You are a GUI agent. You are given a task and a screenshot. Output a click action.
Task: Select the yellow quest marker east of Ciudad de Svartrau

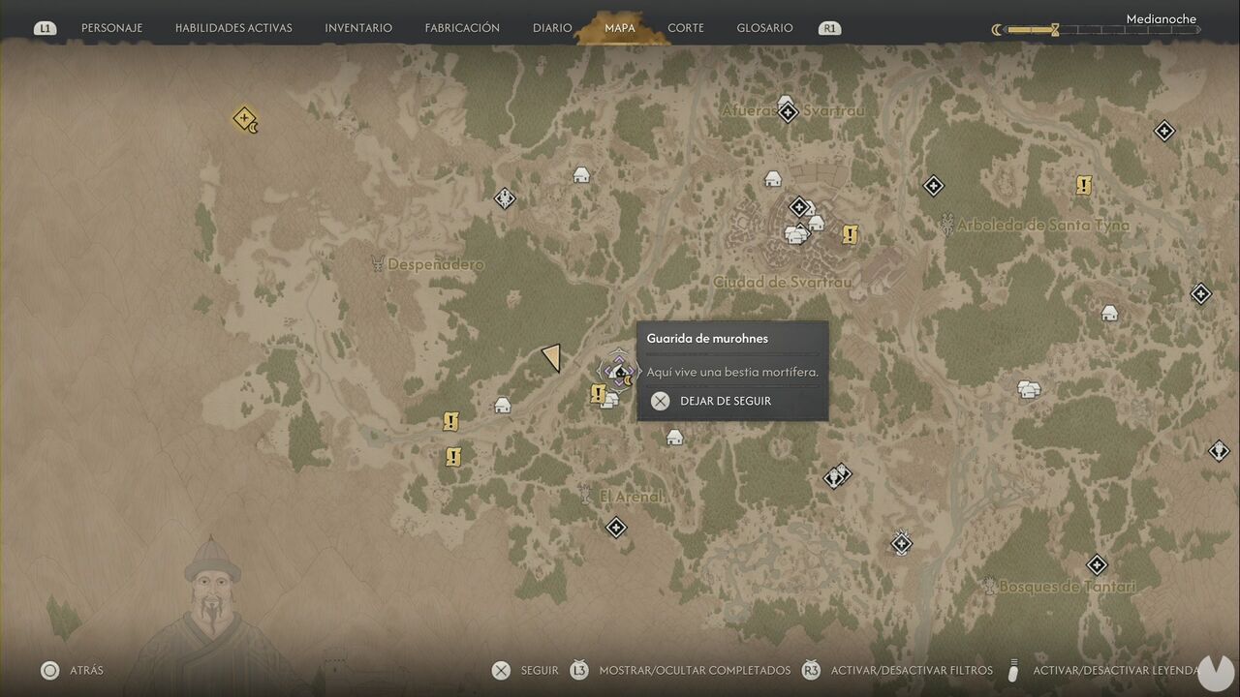tap(850, 234)
